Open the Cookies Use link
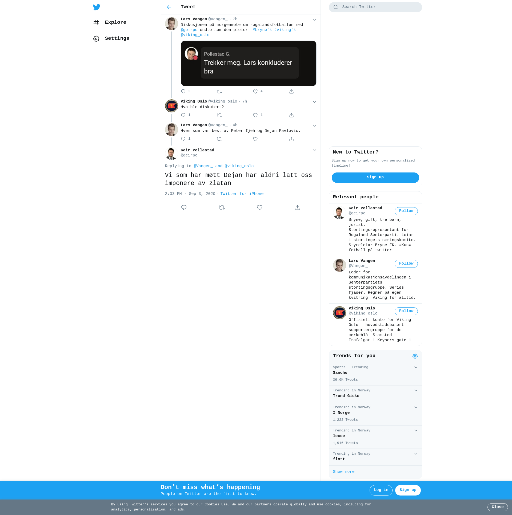 coord(216,504)
